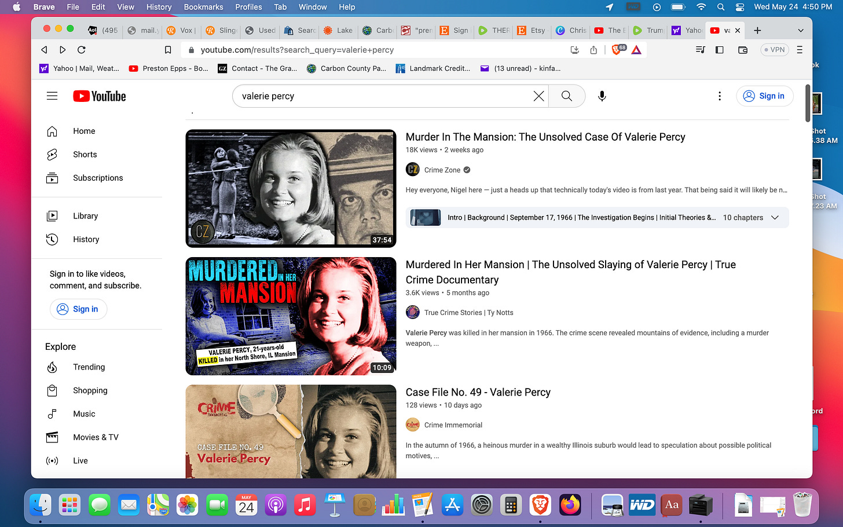Screen dimensions: 843x527
Task: Clear the search text with X
Action: 538,96
